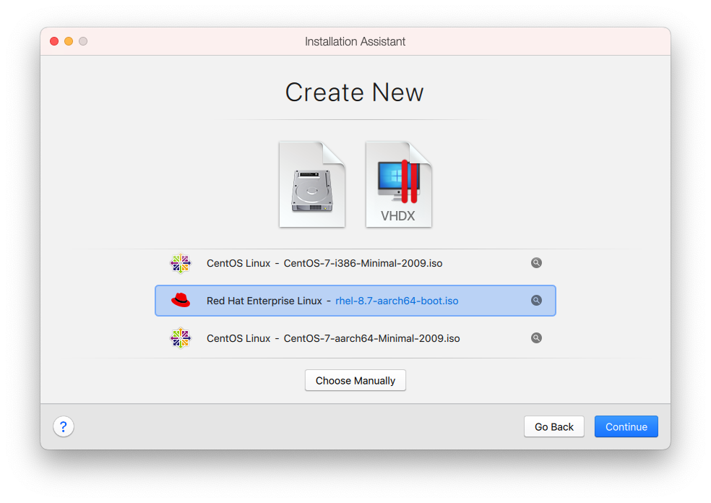Go Back to the previous step
The image size is (711, 503).
coord(553,426)
